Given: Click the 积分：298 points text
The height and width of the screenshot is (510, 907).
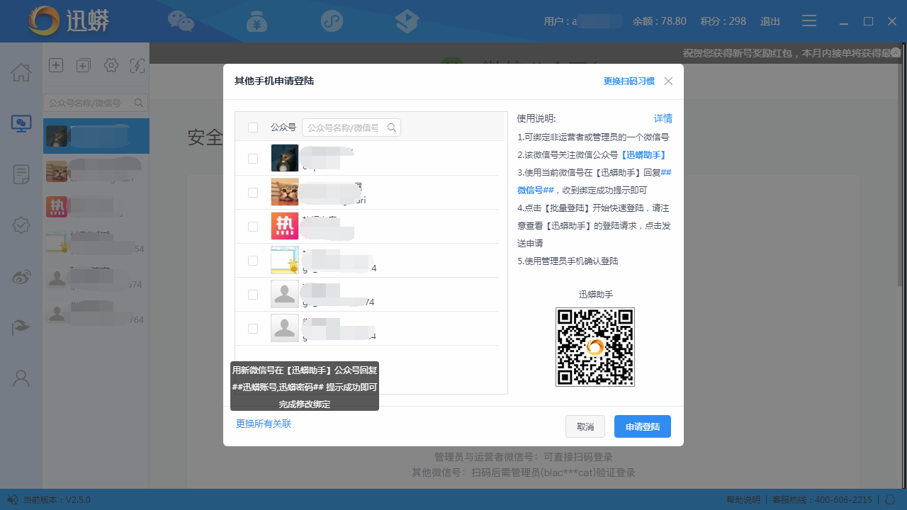Looking at the screenshot, I should [x=723, y=21].
